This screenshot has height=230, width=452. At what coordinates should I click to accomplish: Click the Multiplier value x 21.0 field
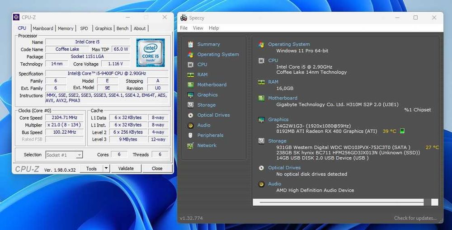pyautogui.click(x=64, y=125)
